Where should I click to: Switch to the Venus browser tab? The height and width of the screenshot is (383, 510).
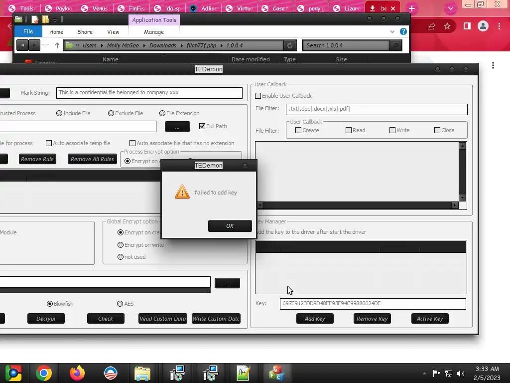click(x=96, y=8)
